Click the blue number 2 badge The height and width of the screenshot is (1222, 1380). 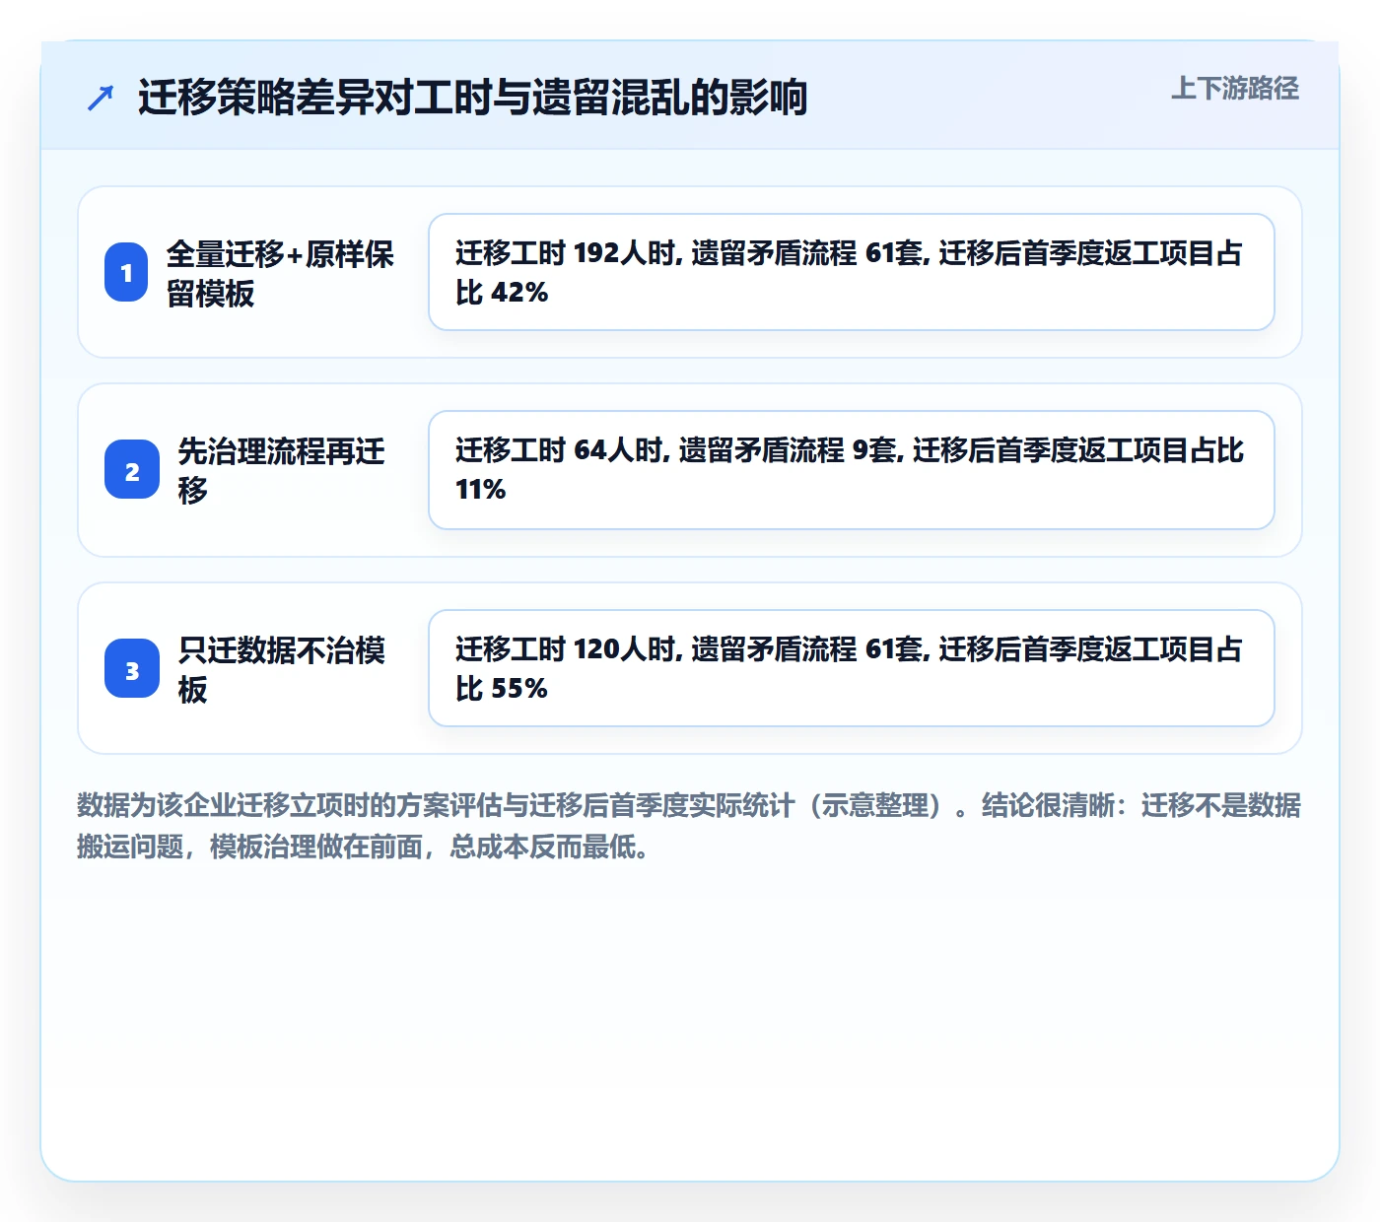(x=132, y=470)
